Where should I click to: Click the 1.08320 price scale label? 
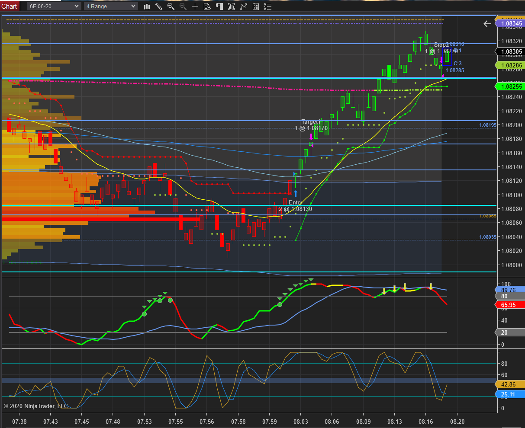(x=511, y=41)
